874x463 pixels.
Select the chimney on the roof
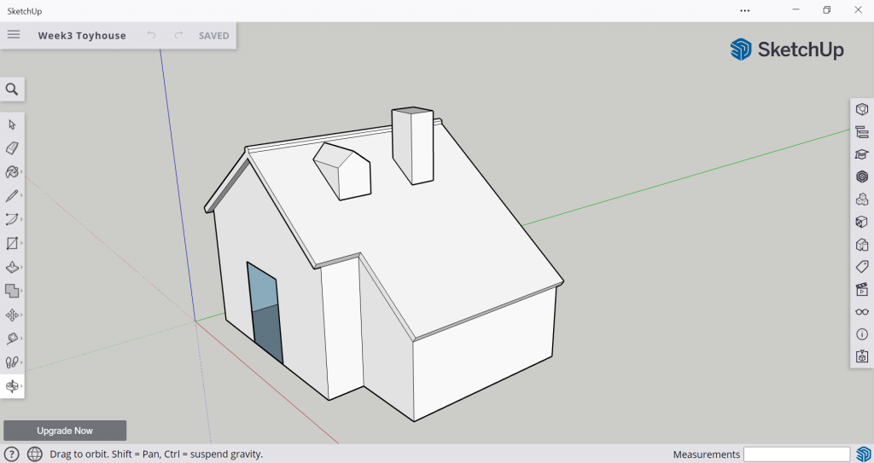click(412, 145)
